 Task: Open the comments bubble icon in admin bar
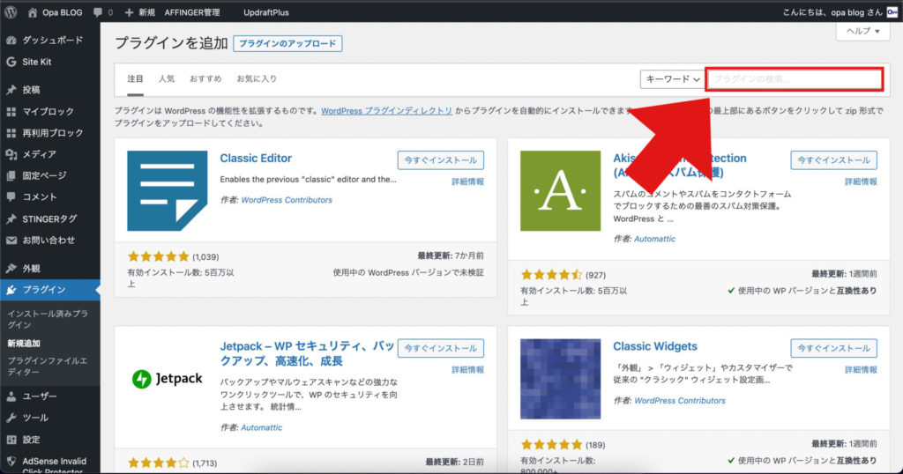[97, 12]
